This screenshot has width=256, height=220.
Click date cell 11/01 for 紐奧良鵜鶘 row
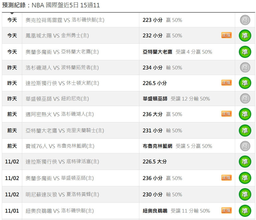[x=12, y=211]
